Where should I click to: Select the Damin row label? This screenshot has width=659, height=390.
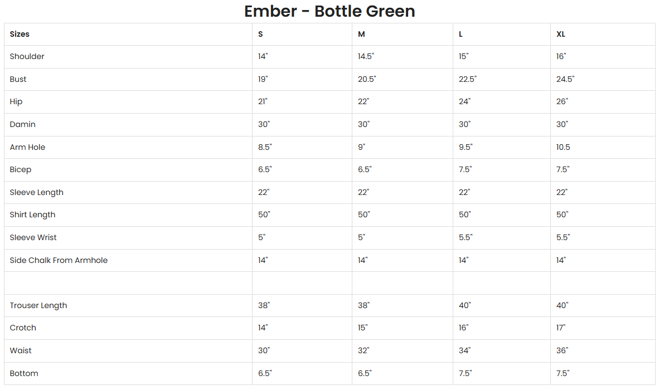22,124
